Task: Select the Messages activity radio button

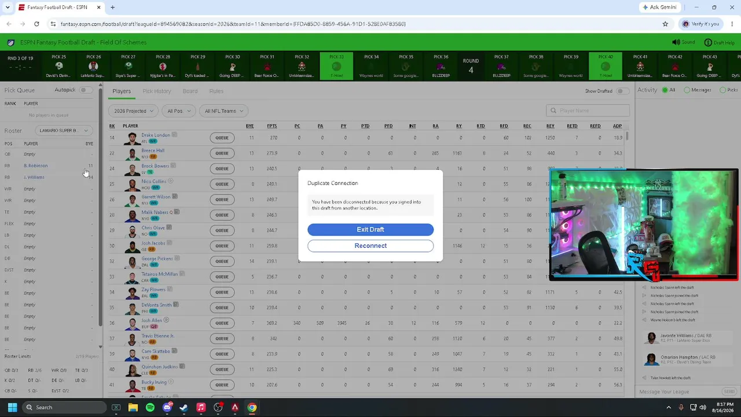Action: tap(687, 90)
